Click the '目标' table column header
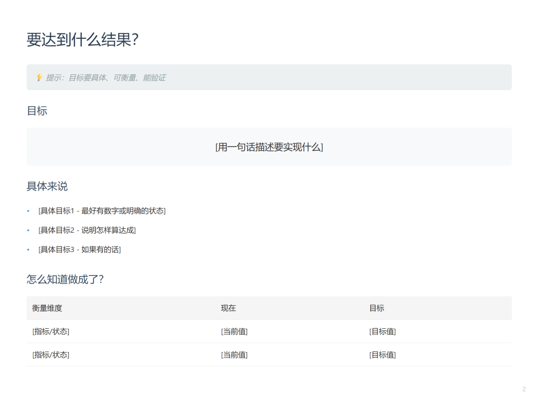The image size is (539, 402). pyautogui.click(x=377, y=308)
